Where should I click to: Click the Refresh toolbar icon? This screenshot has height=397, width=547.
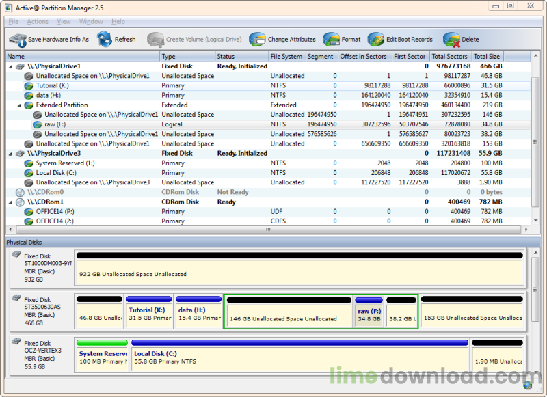(x=103, y=39)
